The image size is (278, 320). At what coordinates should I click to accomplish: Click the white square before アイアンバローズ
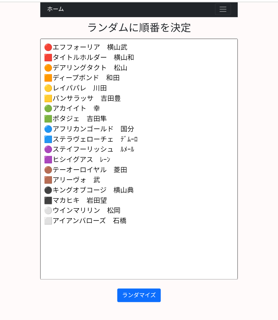coord(48,221)
